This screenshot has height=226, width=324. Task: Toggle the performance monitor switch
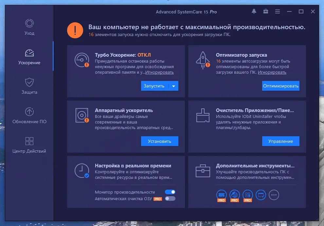point(171,192)
